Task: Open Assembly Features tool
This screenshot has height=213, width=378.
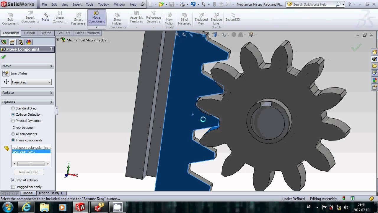Action: tap(137, 17)
